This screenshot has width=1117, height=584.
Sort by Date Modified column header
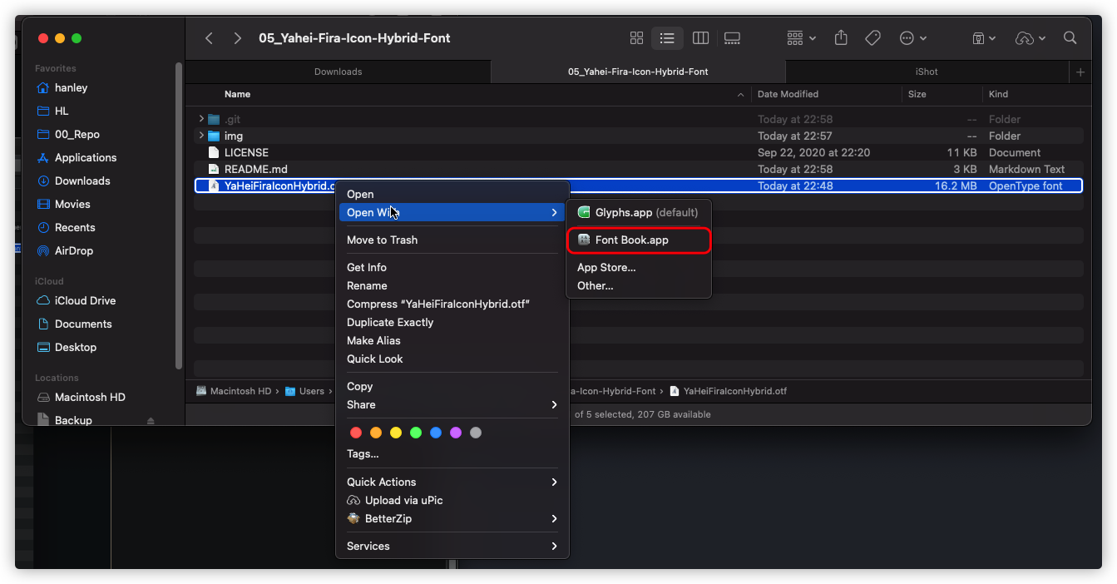pyautogui.click(x=788, y=94)
